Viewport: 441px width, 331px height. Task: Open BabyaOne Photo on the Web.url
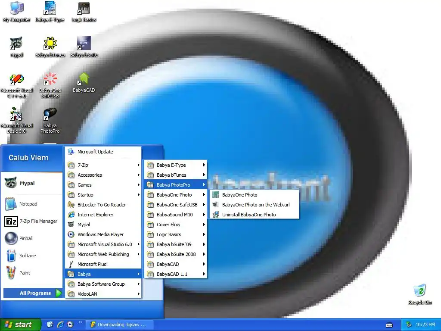[x=254, y=205]
